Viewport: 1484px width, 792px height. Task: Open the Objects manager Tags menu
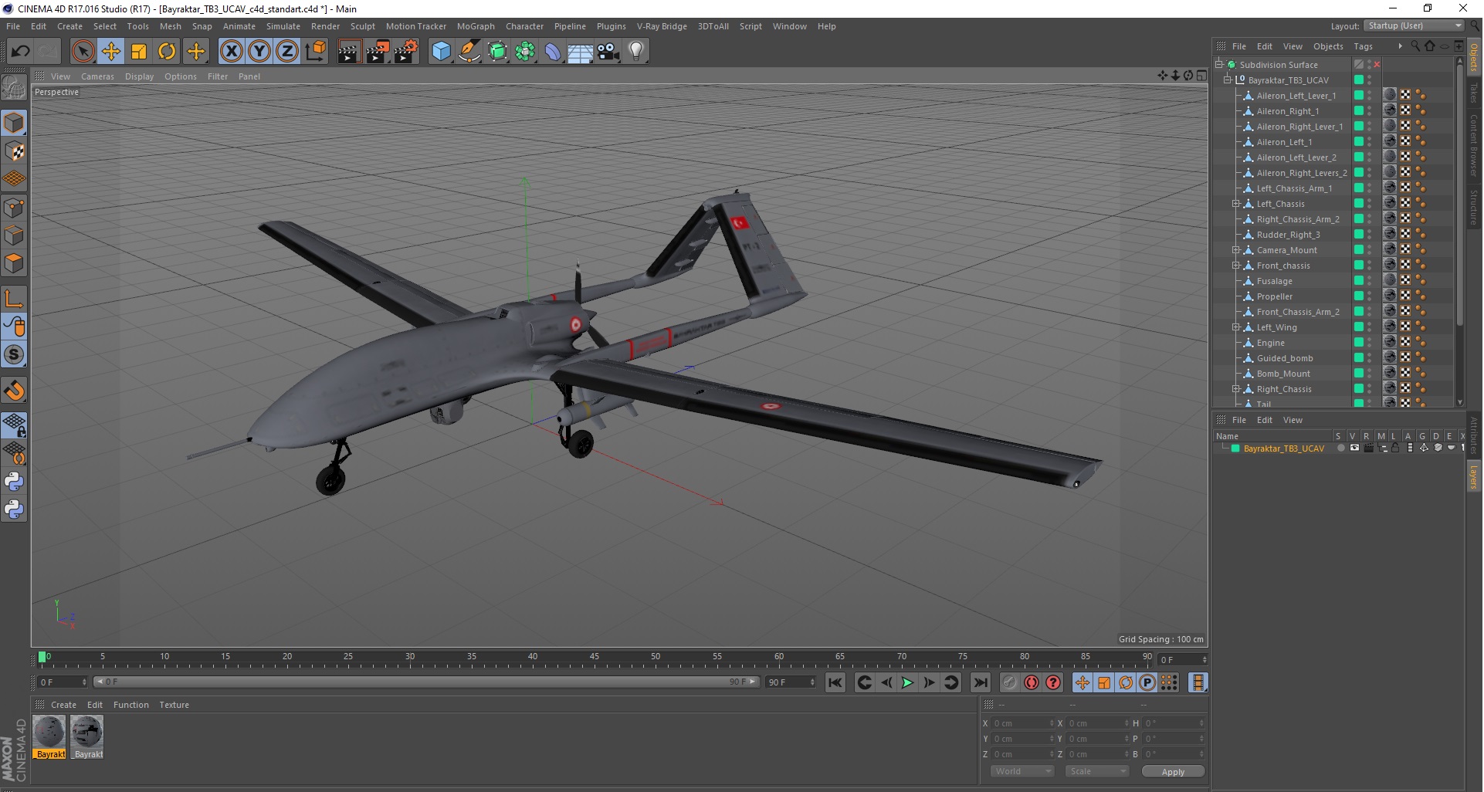(x=1363, y=46)
